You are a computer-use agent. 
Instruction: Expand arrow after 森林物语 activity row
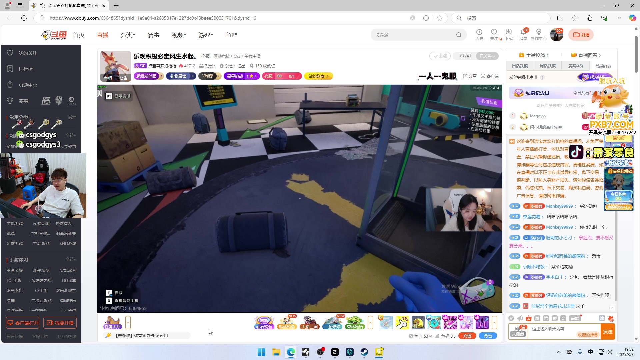370,323
